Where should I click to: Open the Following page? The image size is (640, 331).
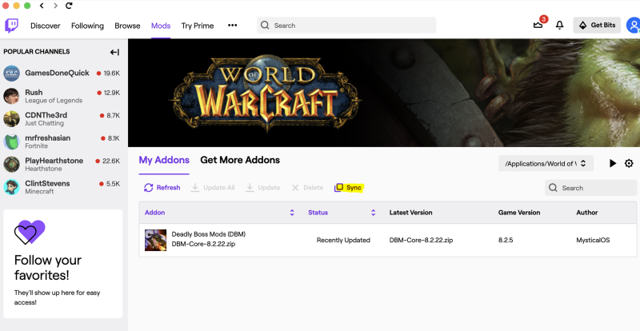87,26
